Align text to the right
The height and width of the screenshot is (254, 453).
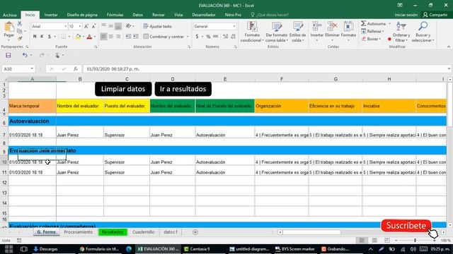118,37
